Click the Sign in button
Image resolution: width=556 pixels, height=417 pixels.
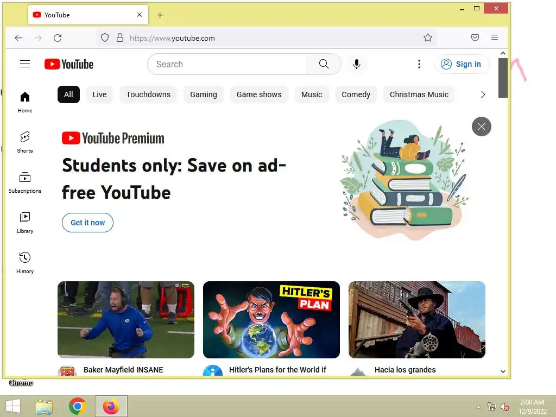tap(462, 64)
